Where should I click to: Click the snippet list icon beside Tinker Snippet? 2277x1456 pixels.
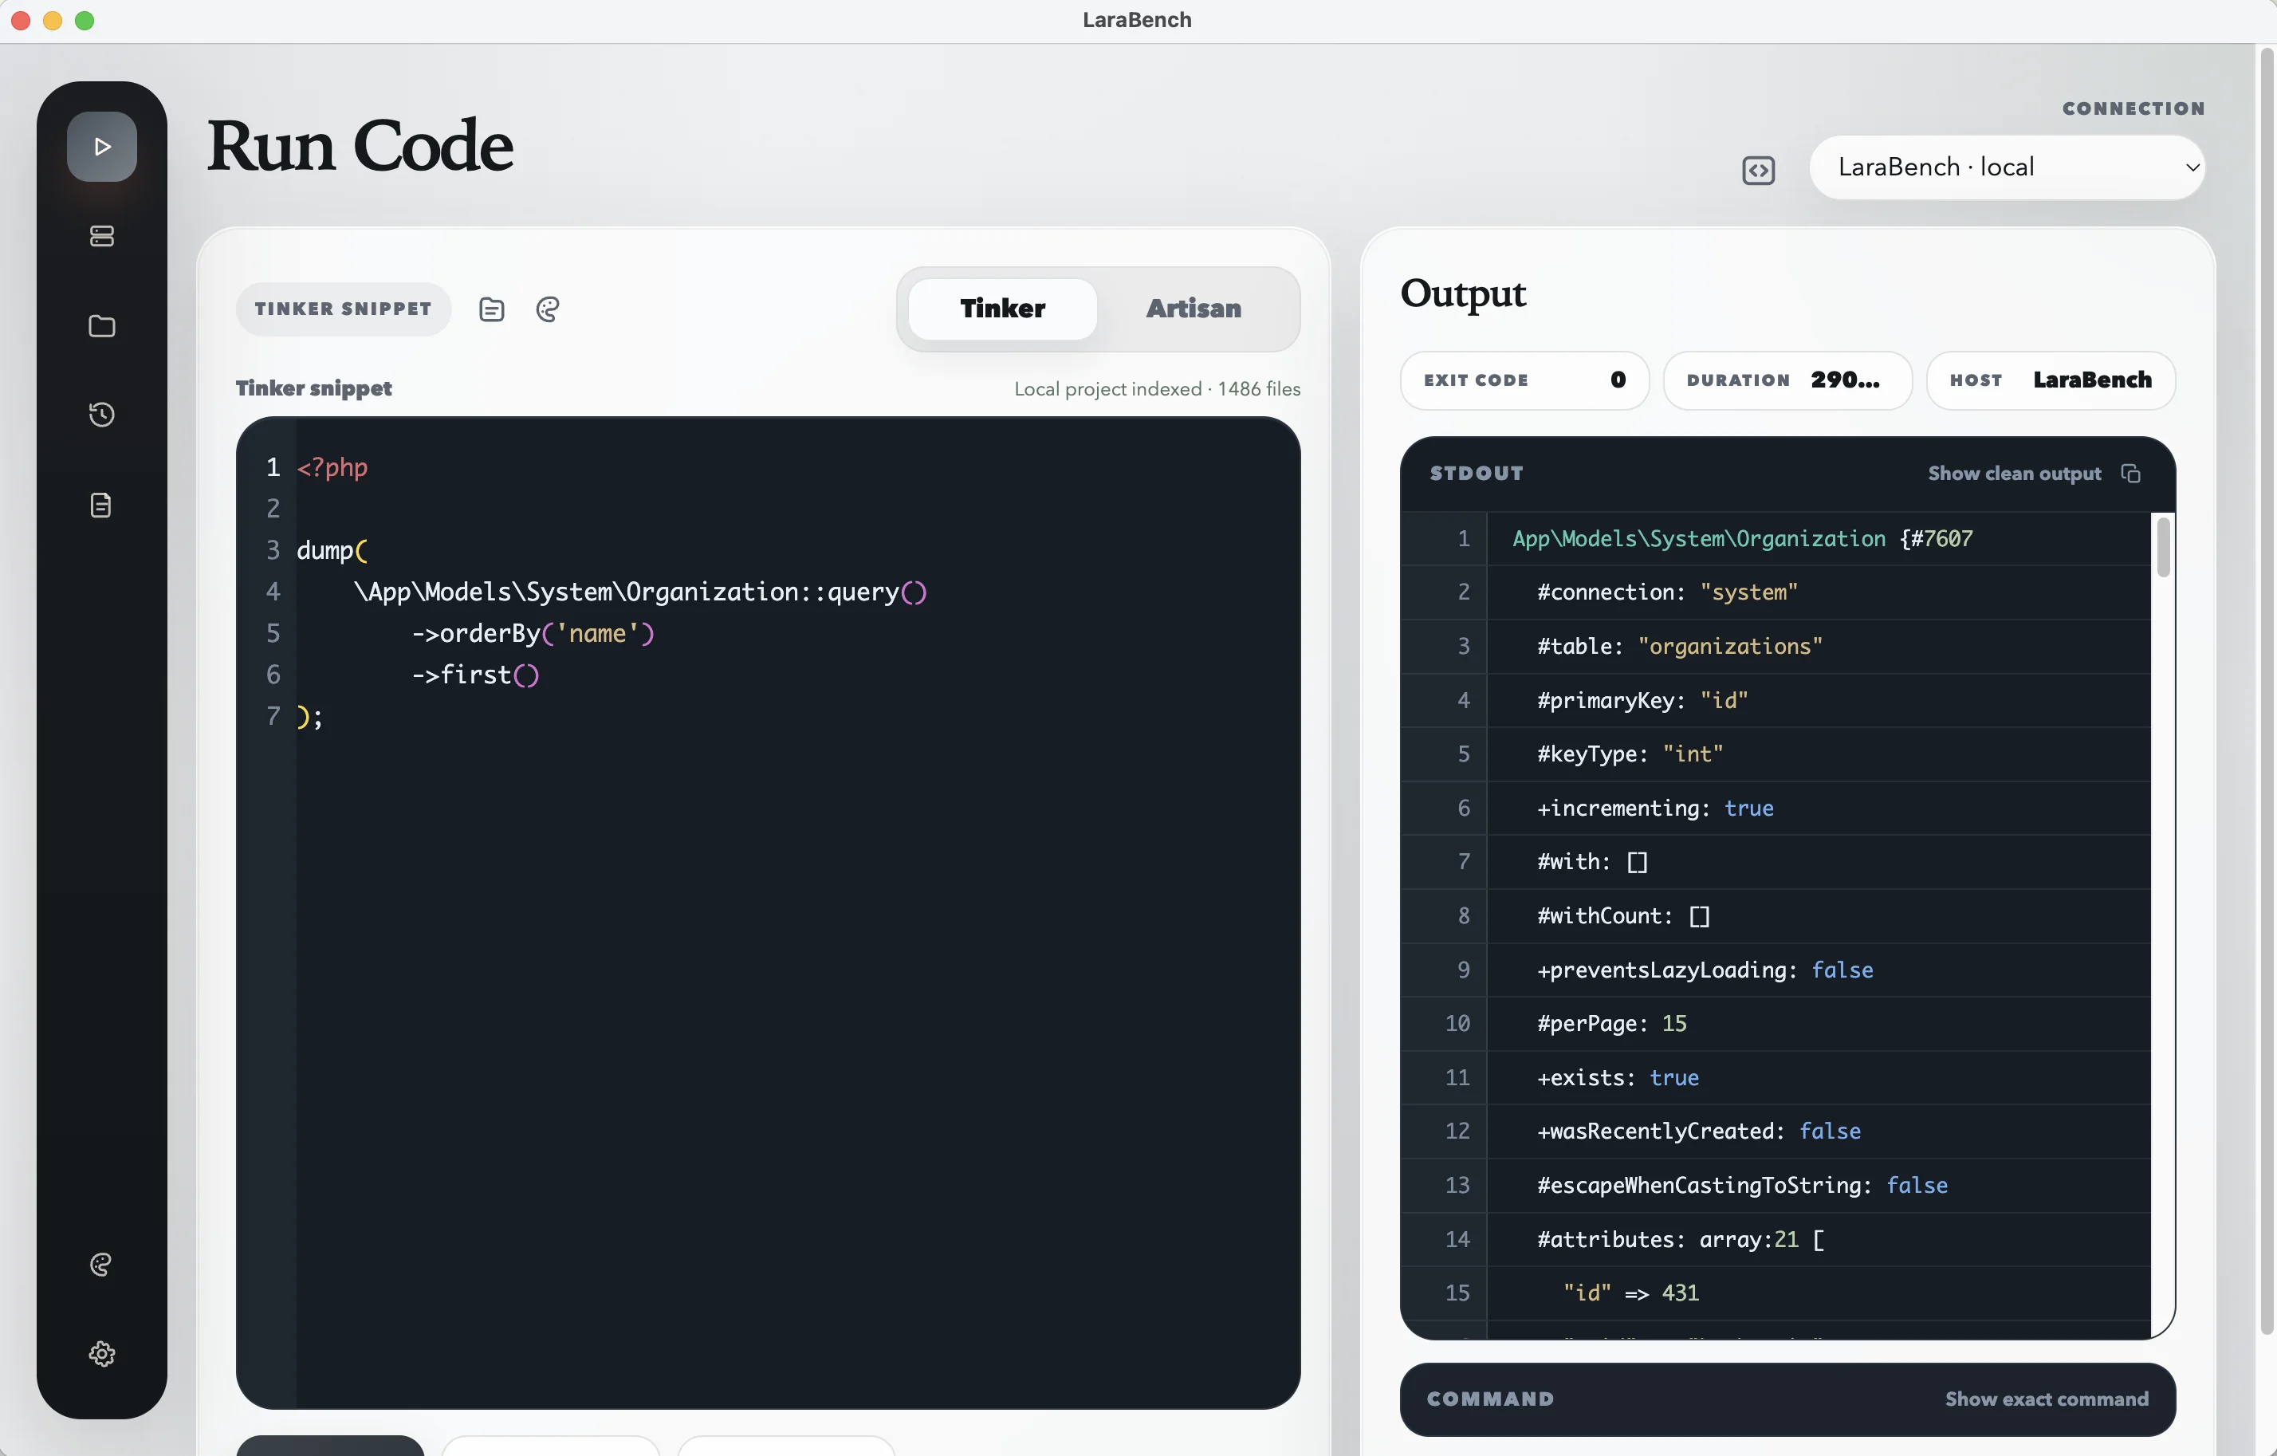(x=492, y=309)
